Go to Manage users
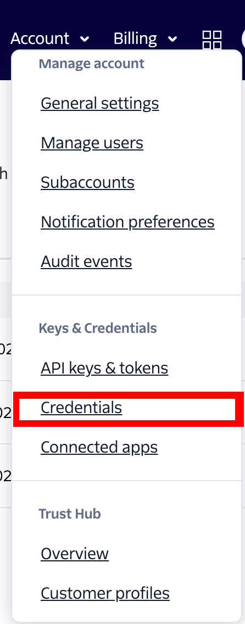245x624 pixels. (92, 143)
